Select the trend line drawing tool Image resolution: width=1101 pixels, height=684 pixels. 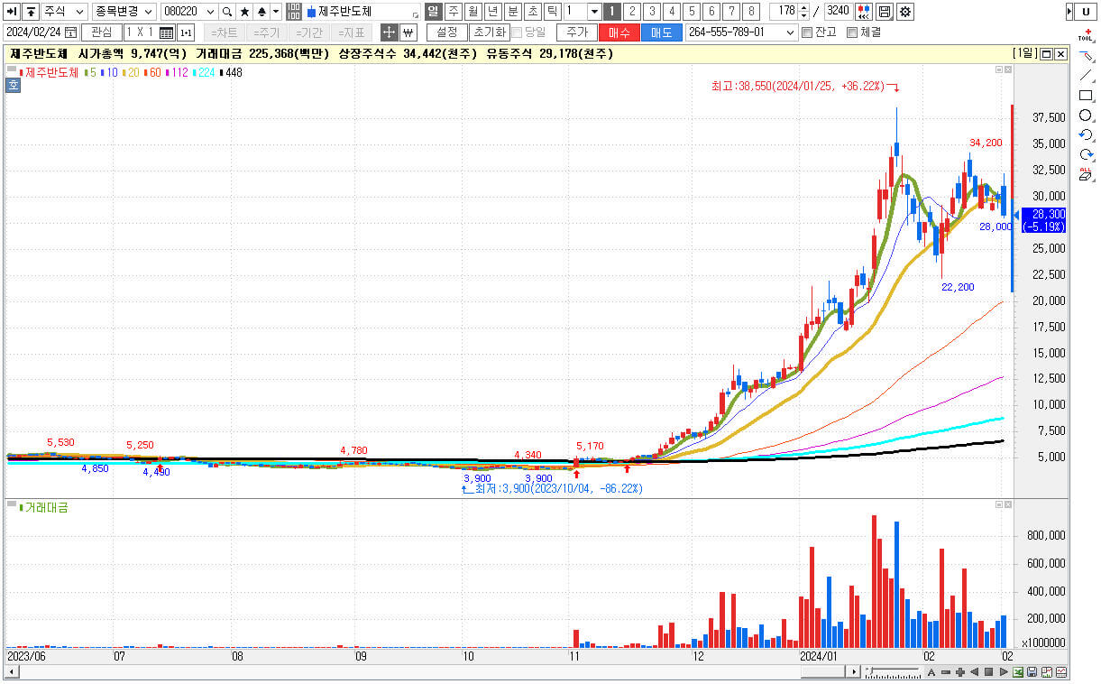click(1087, 76)
